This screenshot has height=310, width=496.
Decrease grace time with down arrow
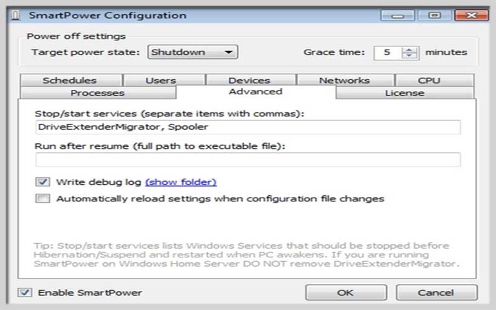pos(409,56)
